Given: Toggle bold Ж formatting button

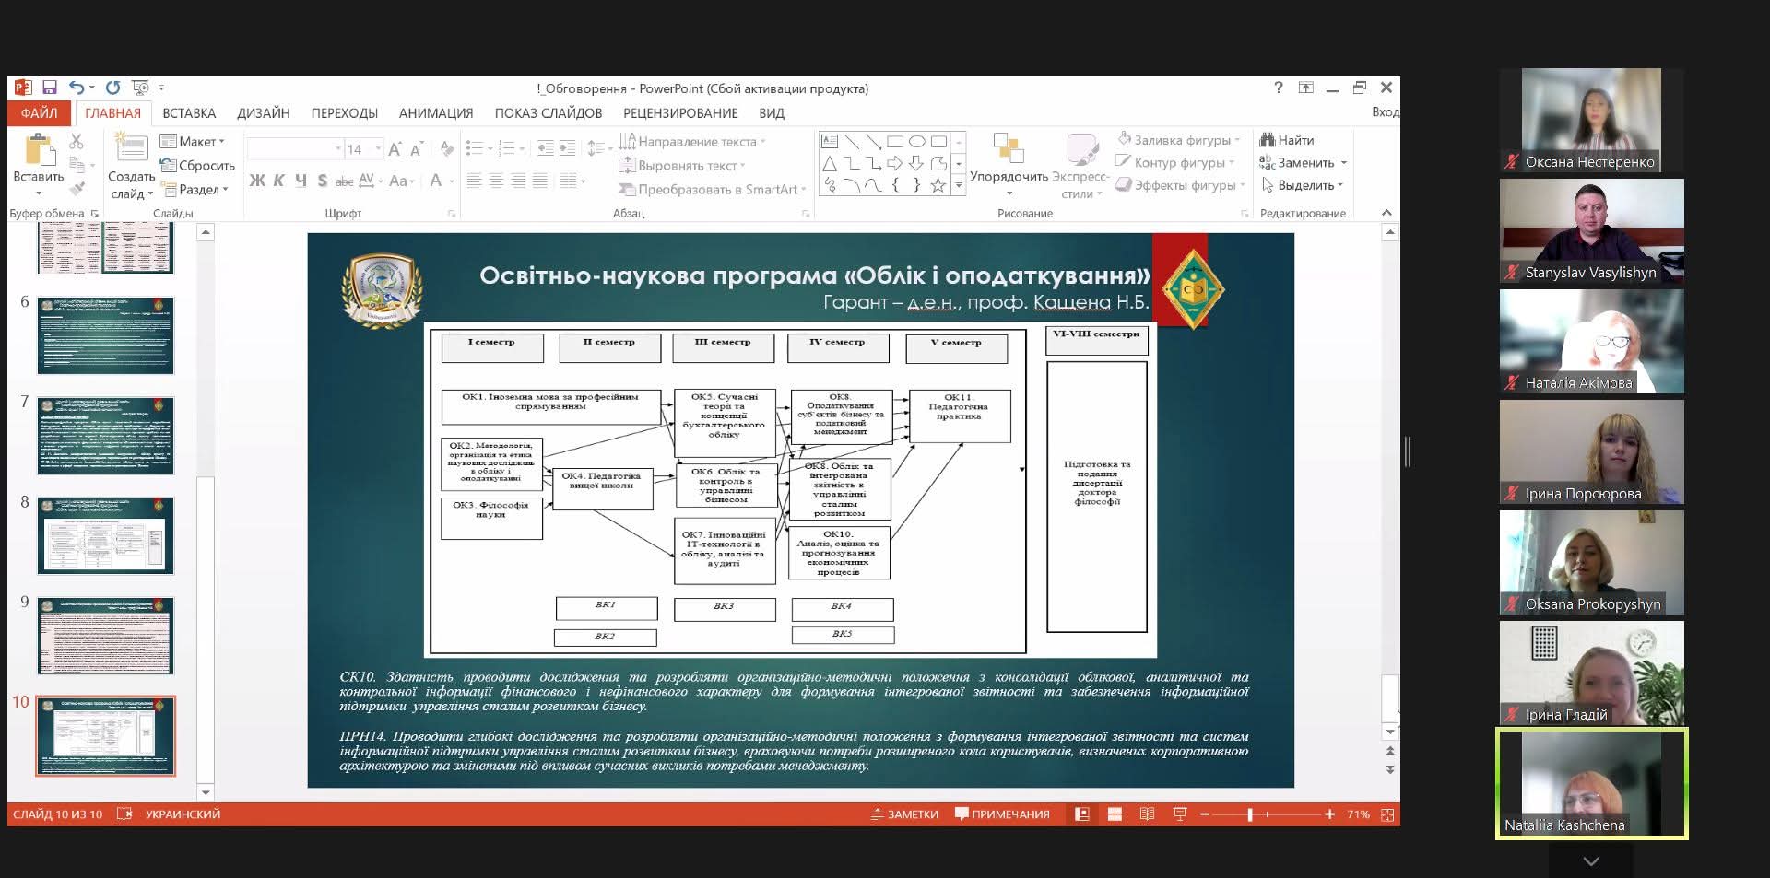Looking at the screenshot, I should pyautogui.click(x=257, y=181).
